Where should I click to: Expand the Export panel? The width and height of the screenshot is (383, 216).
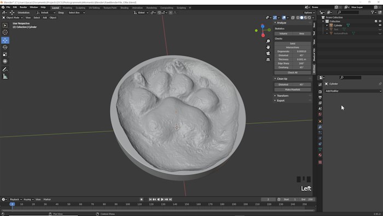[280, 101]
